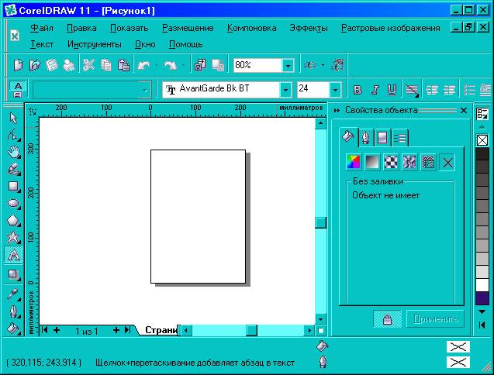Click the Print icon
Screen dimensions: 494x375
tap(69, 65)
